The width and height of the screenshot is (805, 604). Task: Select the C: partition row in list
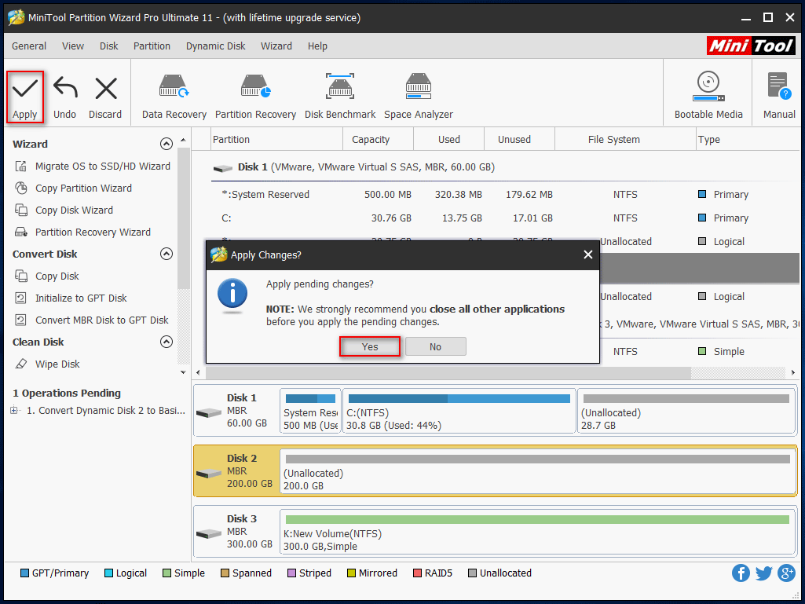coord(505,218)
